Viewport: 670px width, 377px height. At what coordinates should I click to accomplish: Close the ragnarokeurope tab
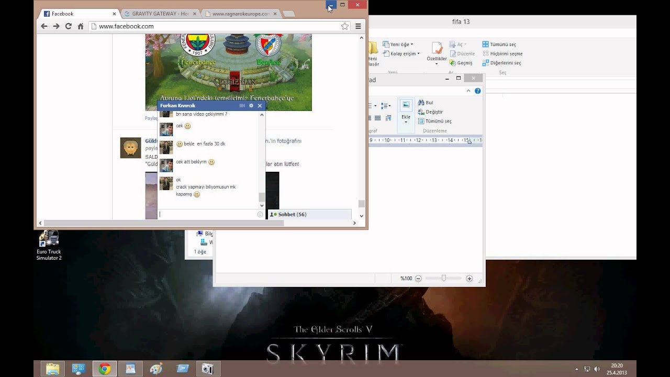pyautogui.click(x=275, y=14)
